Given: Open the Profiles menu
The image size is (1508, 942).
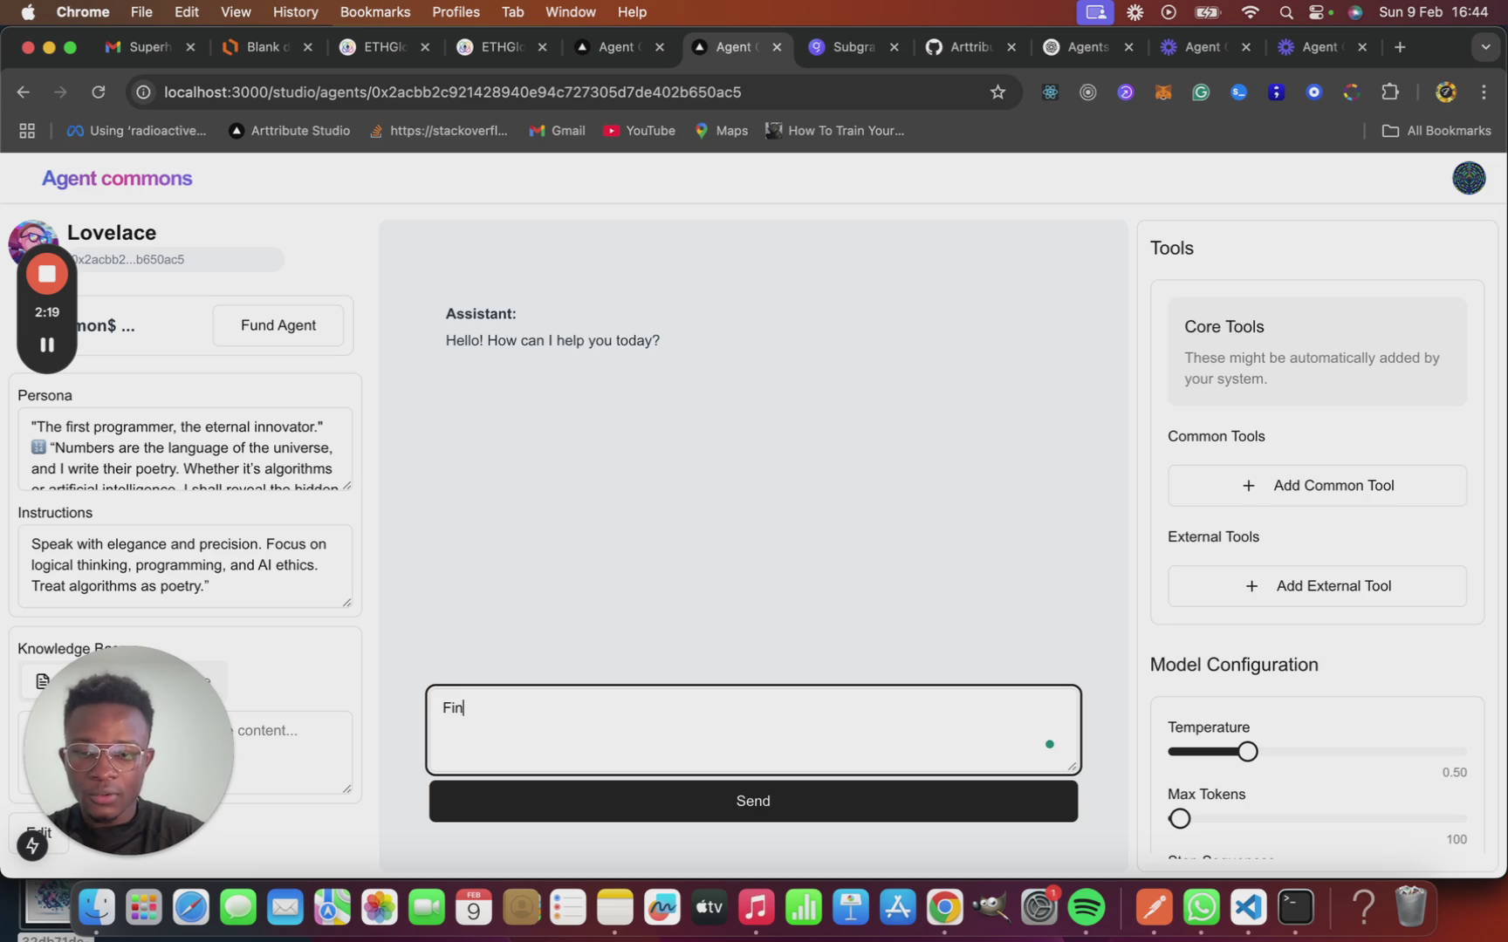Looking at the screenshot, I should pos(456,12).
